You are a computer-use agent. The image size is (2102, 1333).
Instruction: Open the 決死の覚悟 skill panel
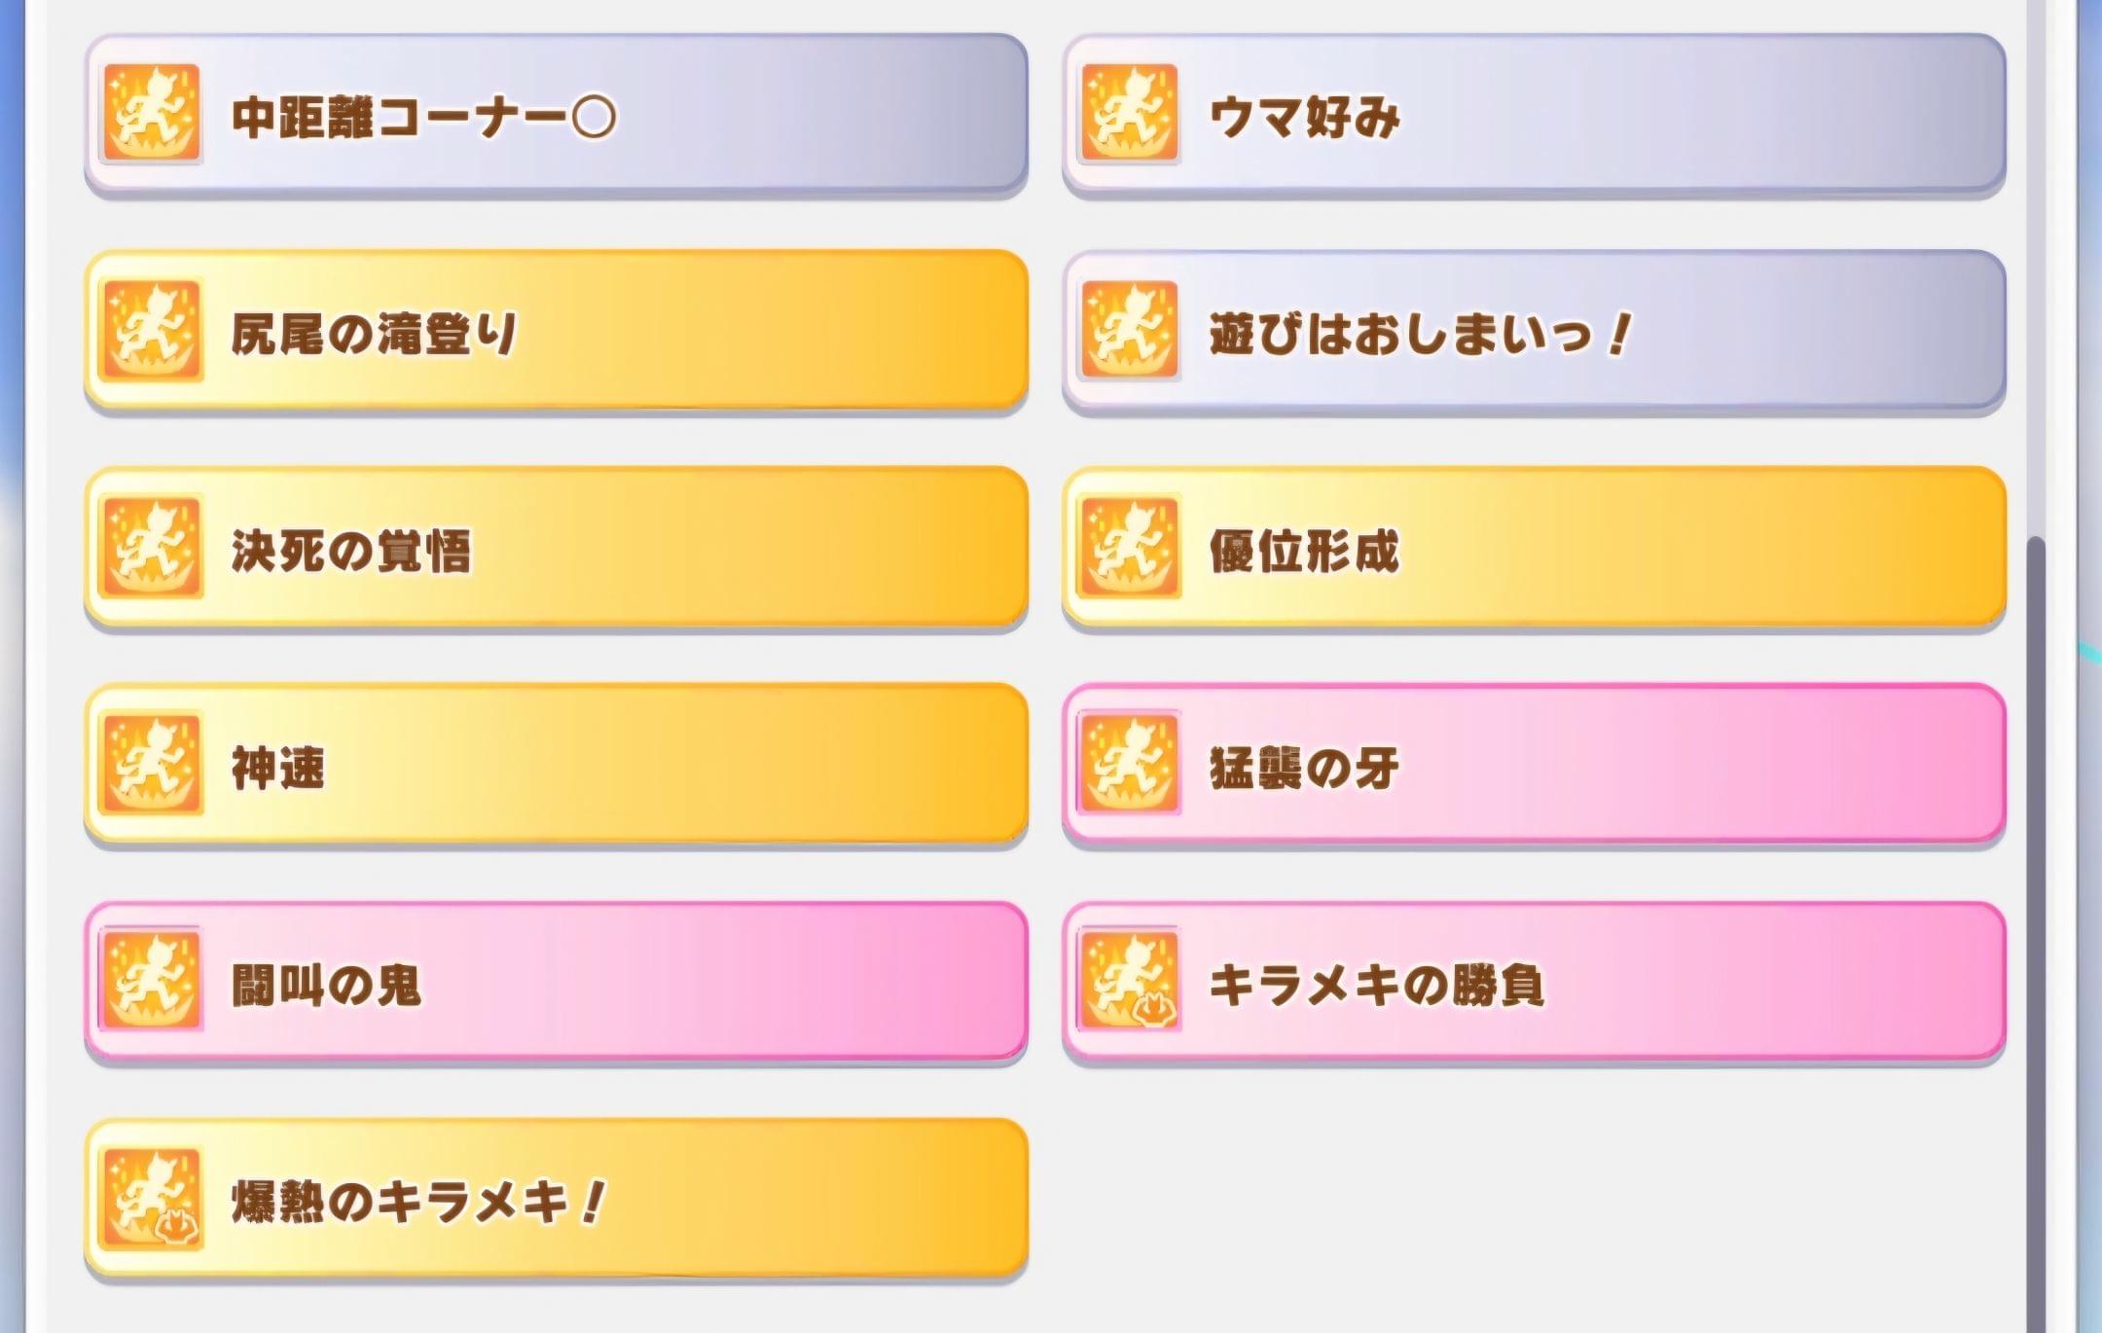tap(557, 547)
